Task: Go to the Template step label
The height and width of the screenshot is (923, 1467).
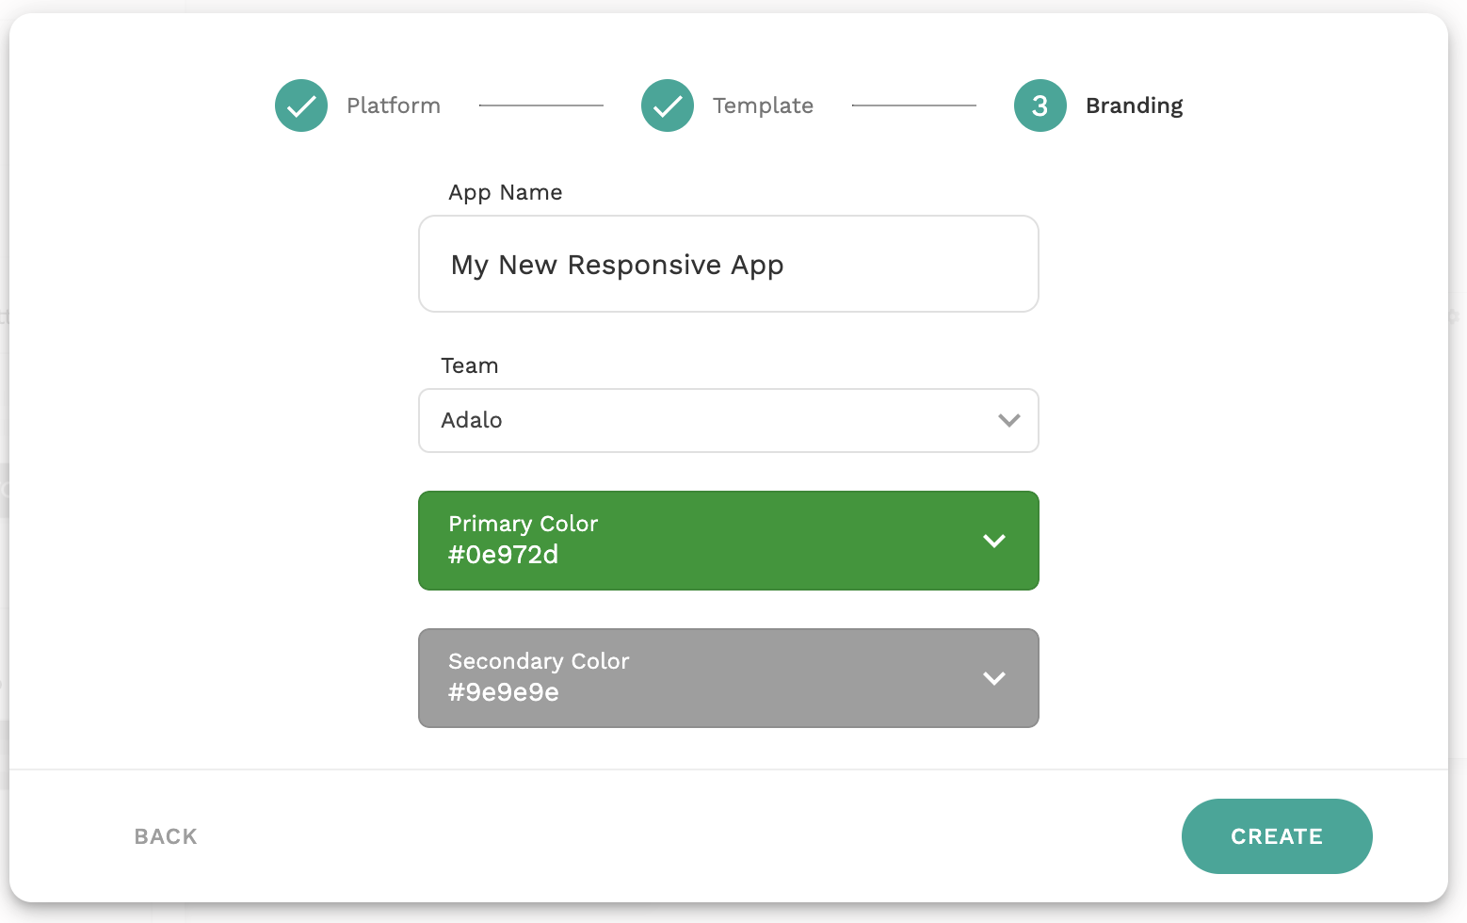Action: click(x=763, y=105)
